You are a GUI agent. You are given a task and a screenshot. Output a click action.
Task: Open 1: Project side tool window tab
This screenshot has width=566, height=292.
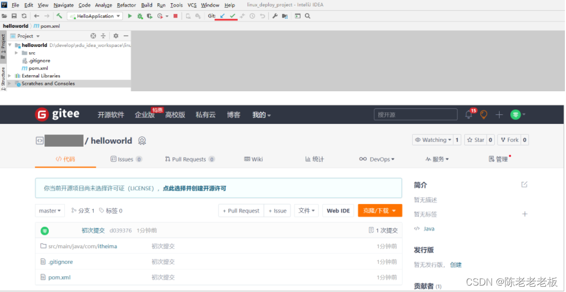pyautogui.click(x=3, y=47)
